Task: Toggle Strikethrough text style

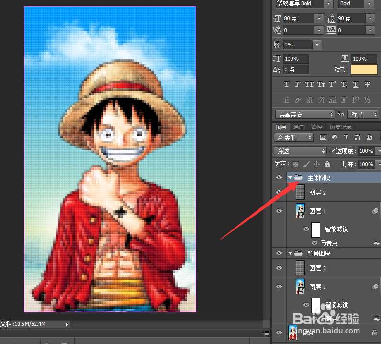Action: [x=367, y=84]
